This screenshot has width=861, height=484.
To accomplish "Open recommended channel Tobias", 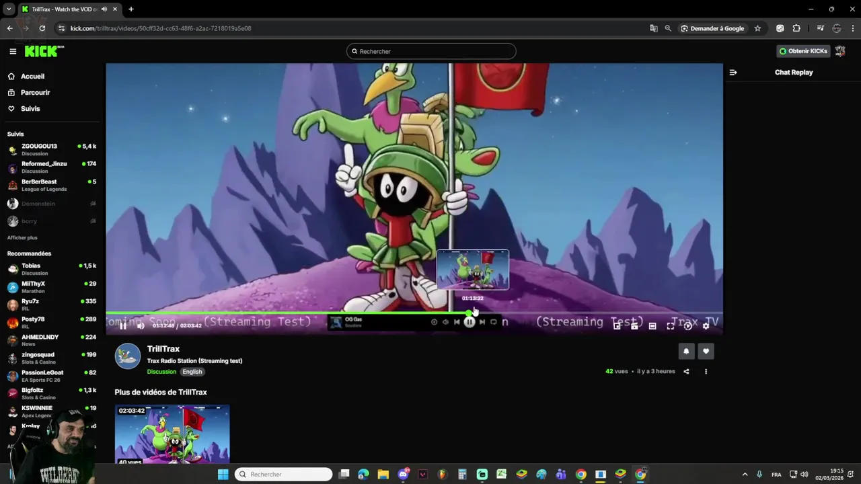I will pyautogui.click(x=51, y=269).
